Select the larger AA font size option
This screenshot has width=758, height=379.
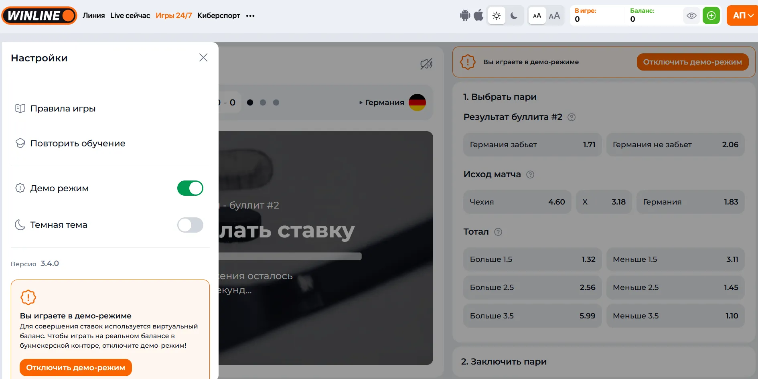tap(554, 16)
